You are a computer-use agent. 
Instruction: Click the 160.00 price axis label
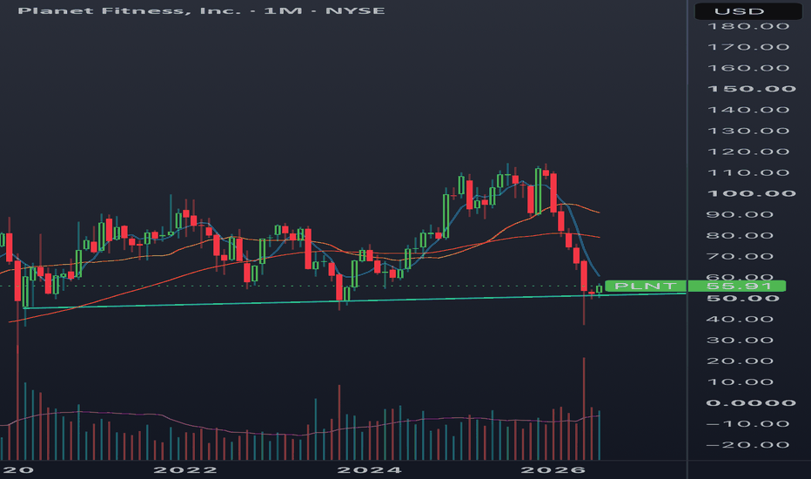click(747, 68)
